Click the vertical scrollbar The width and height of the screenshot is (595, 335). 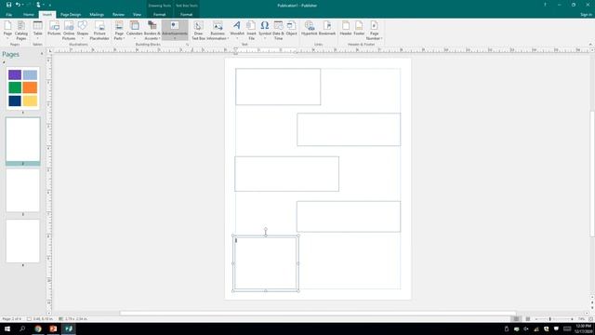click(592, 174)
